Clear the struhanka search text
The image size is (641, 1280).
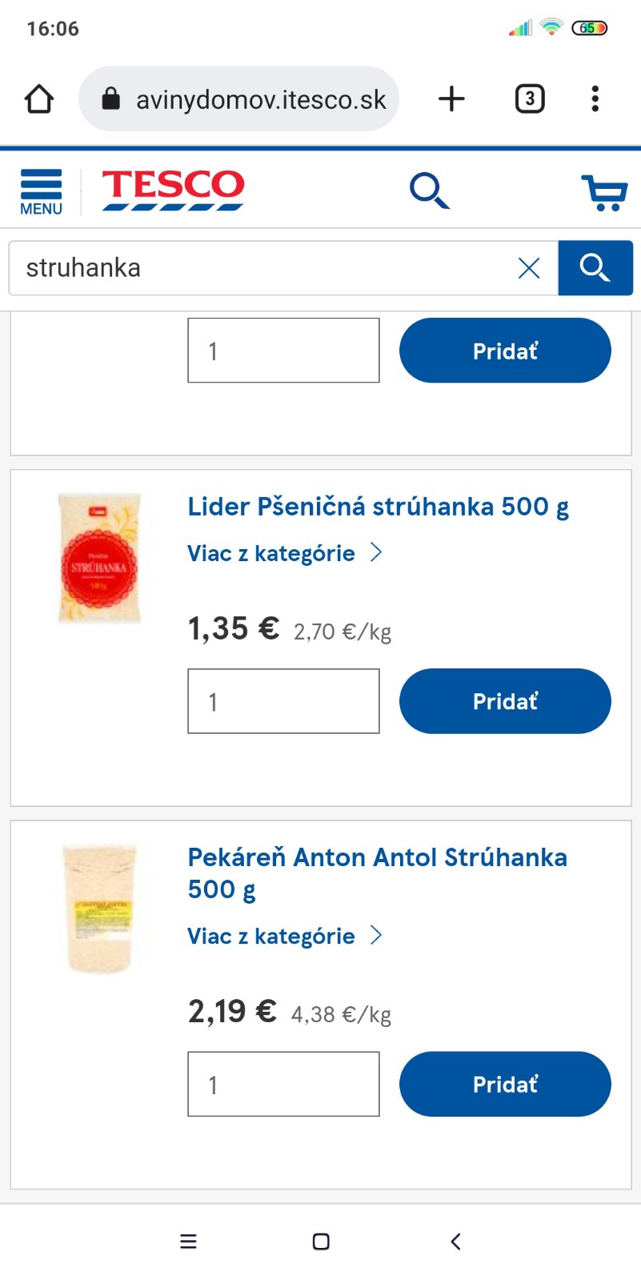point(529,268)
